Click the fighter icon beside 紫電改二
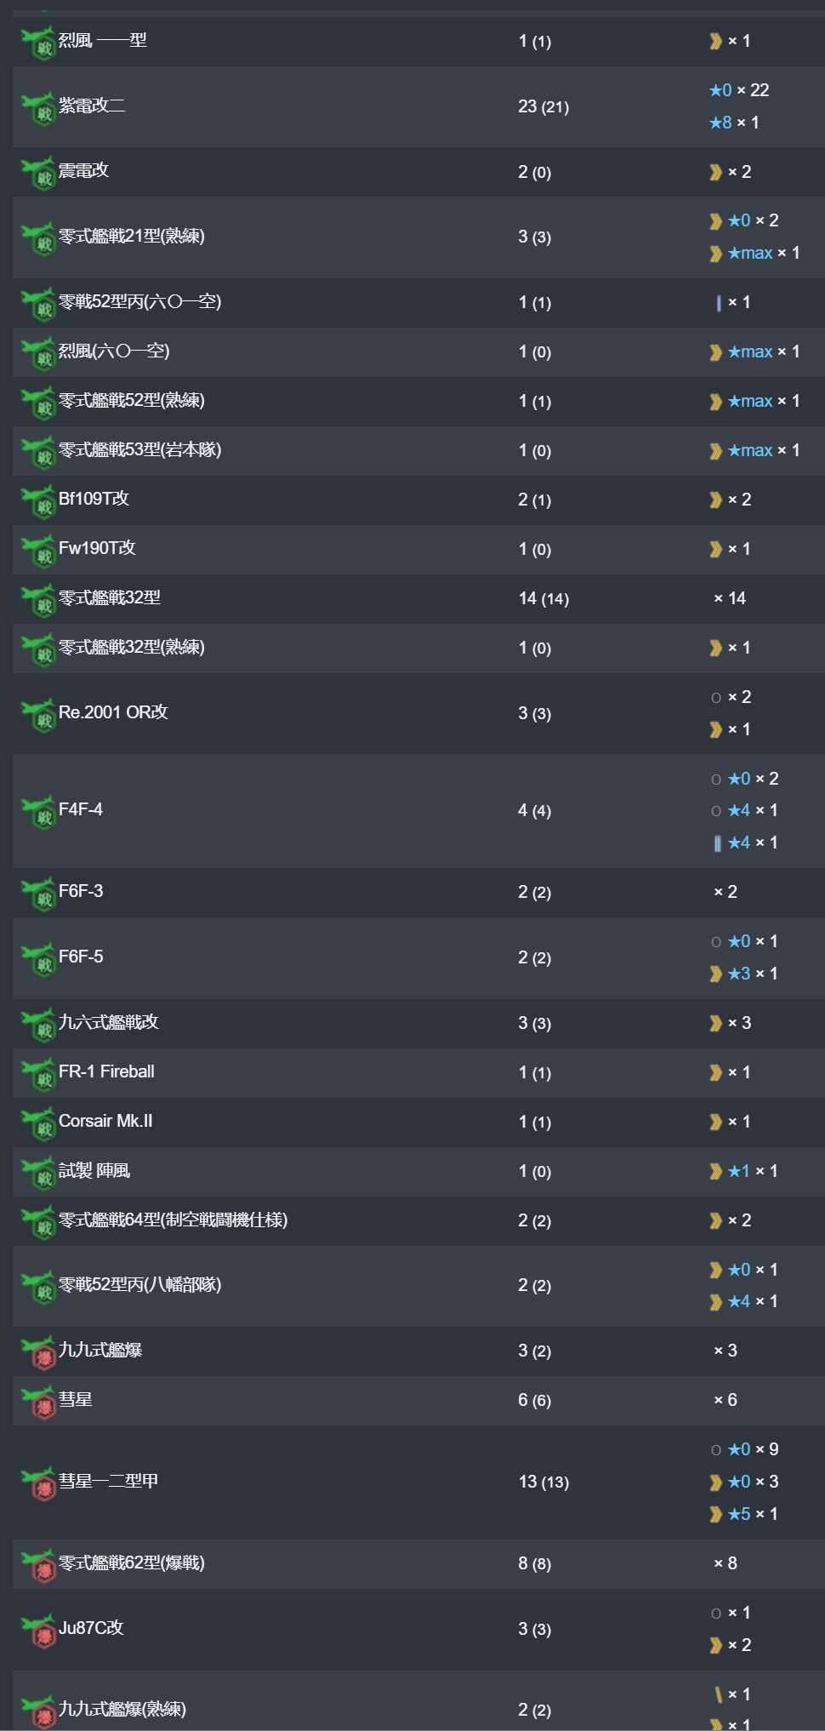Screen dimensions: 825x1731 click(x=38, y=109)
